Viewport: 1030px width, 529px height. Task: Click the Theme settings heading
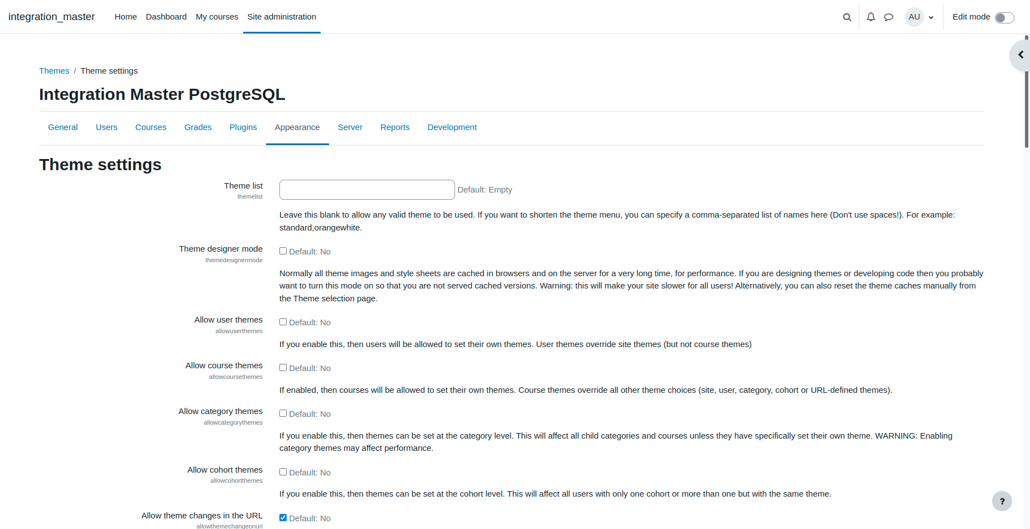pyautogui.click(x=100, y=165)
